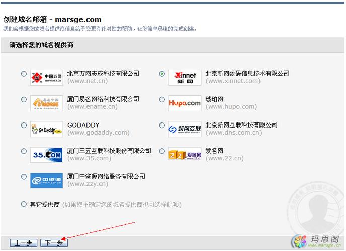
Task: Click the hint 如果您不确定您的域名提供商也可选择此项
Action: 122,205
